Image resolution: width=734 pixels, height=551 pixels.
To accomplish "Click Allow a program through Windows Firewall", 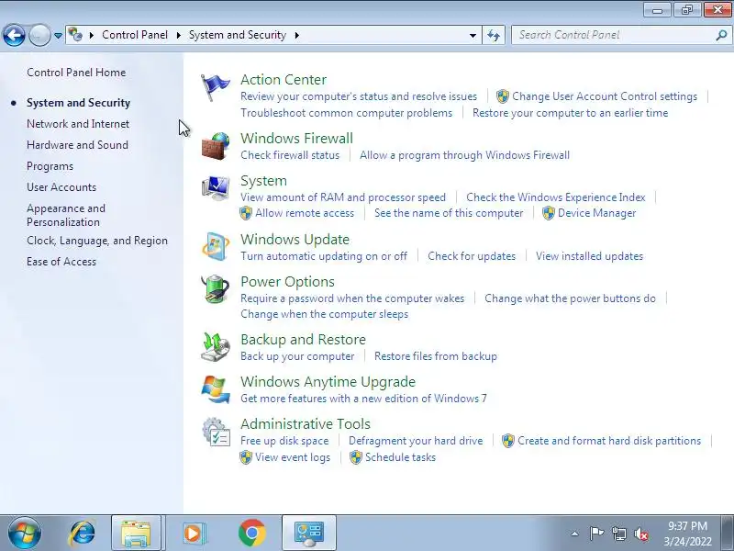I will [x=464, y=155].
